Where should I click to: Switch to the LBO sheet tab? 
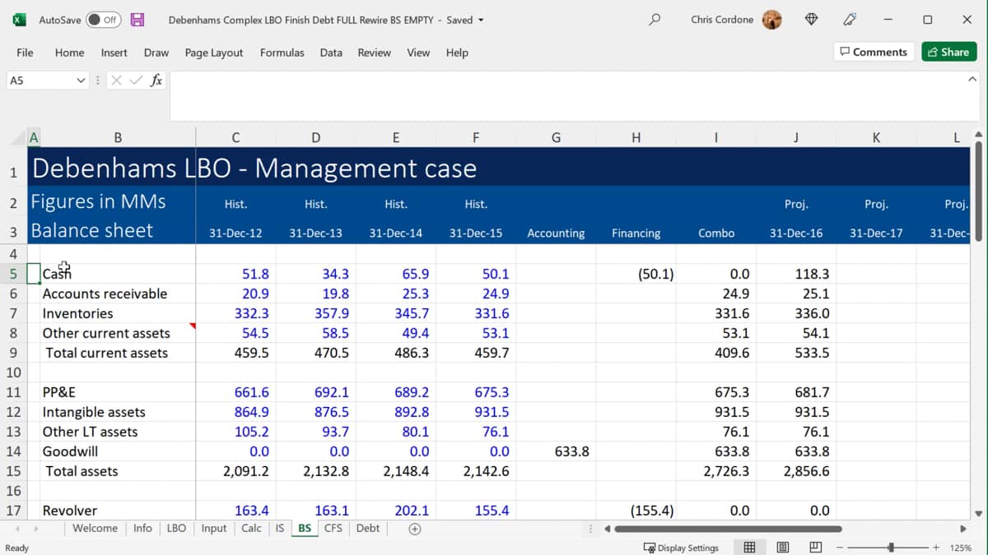tap(176, 529)
